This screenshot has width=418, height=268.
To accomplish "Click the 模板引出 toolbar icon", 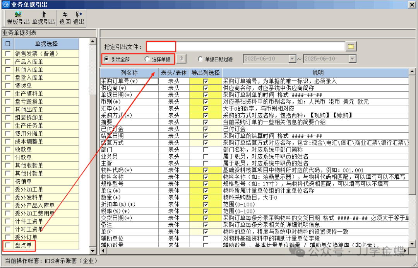I will click(18, 15).
